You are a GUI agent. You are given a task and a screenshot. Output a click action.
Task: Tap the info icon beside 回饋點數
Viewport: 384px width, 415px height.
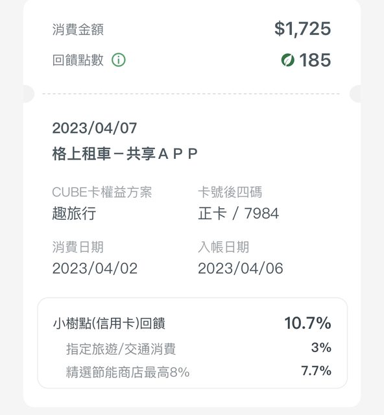point(118,60)
